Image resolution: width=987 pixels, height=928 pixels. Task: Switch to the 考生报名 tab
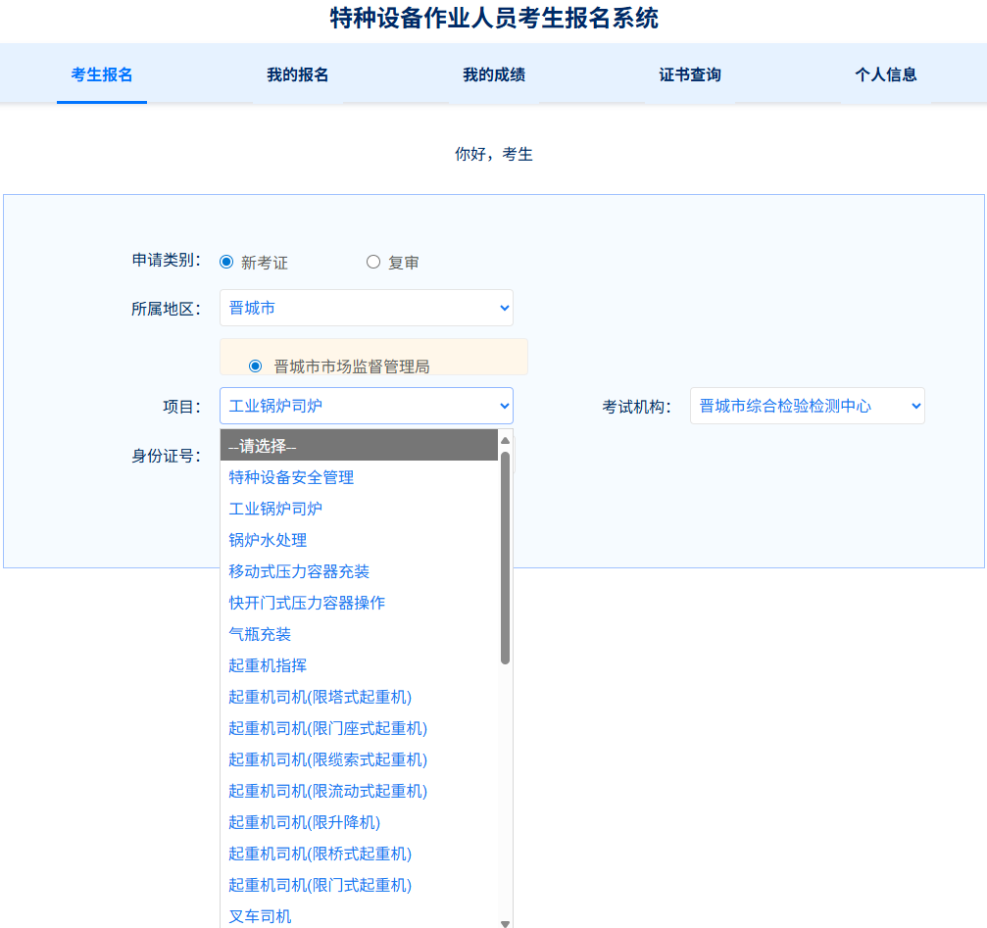pyautogui.click(x=102, y=74)
